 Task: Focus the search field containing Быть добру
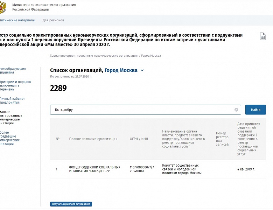click(x=145, y=110)
